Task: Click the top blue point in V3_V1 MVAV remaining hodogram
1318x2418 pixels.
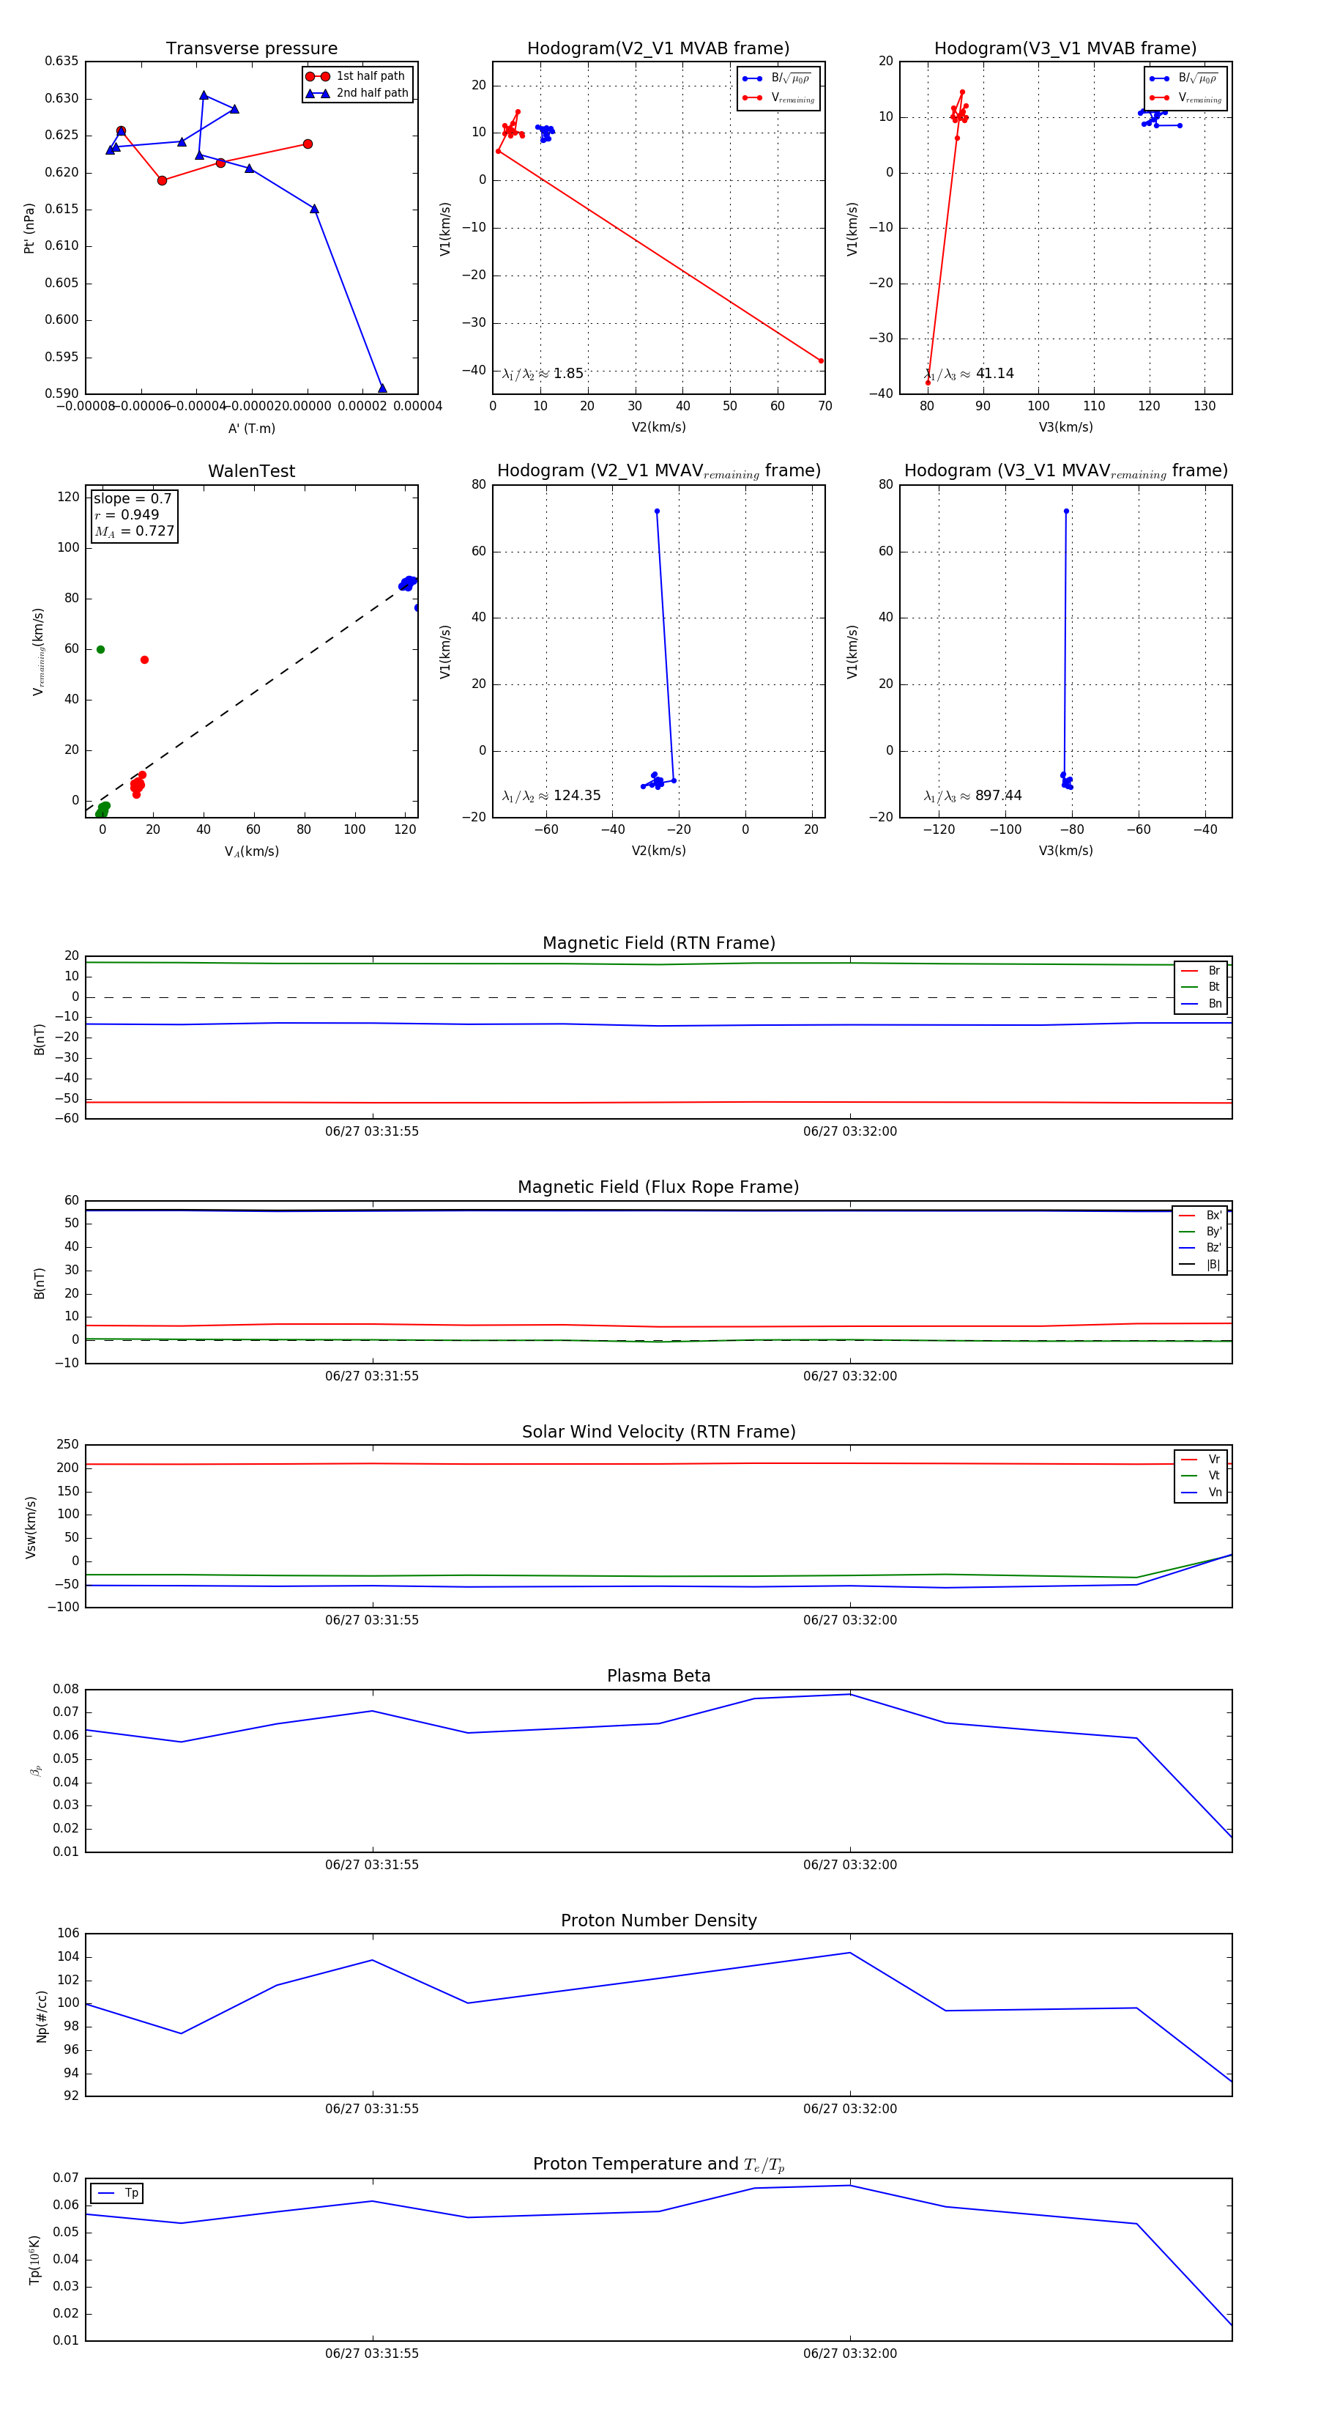Action: click(1065, 511)
